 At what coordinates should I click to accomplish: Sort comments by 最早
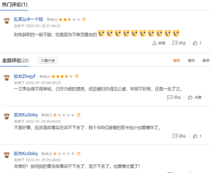pos(206,60)
